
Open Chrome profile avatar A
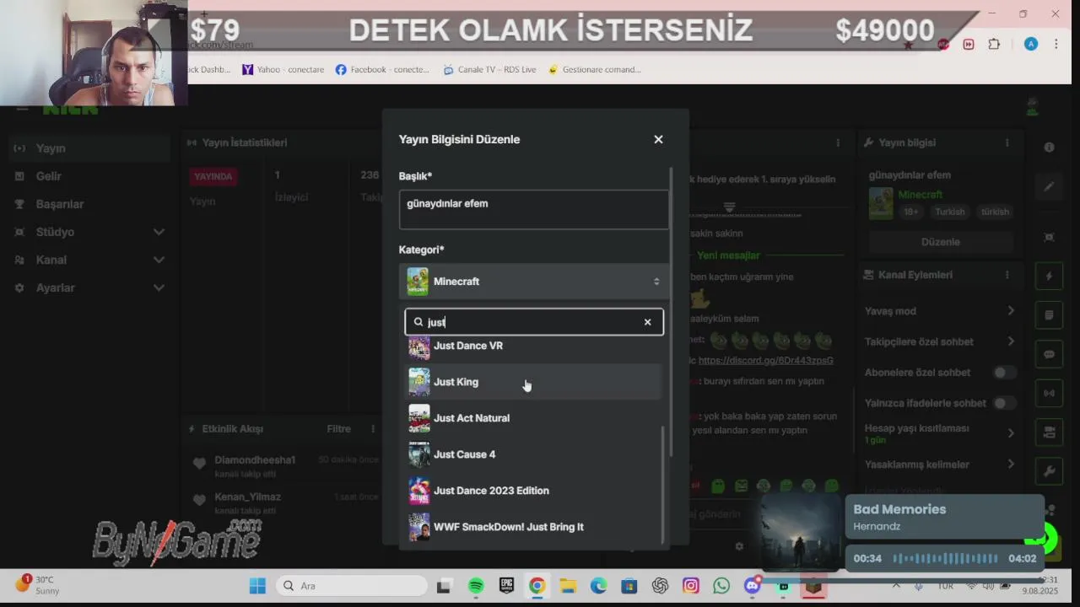[x=1030, y=44]
